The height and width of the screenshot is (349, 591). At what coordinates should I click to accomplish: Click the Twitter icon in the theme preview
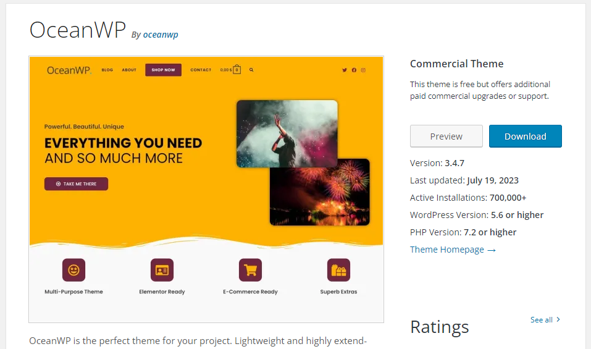point(344,70)
